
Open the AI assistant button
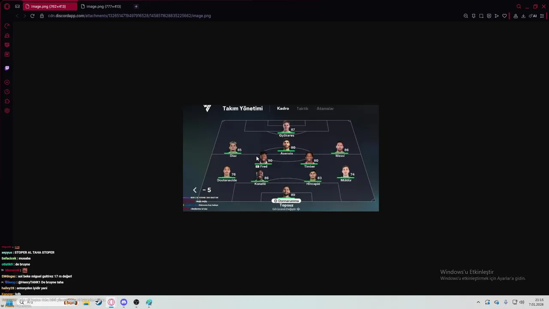click(533, 16)
